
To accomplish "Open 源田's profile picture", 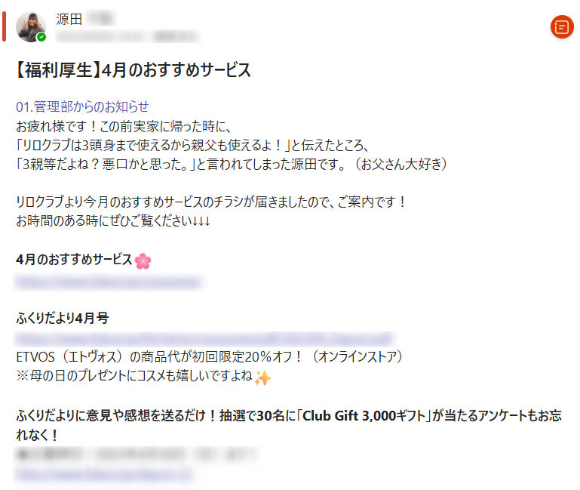I will (x=31, y=26).
